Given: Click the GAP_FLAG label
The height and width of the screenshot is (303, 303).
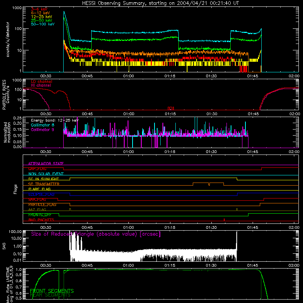Looking at the screenshot, I should click(x=37, y=169).
